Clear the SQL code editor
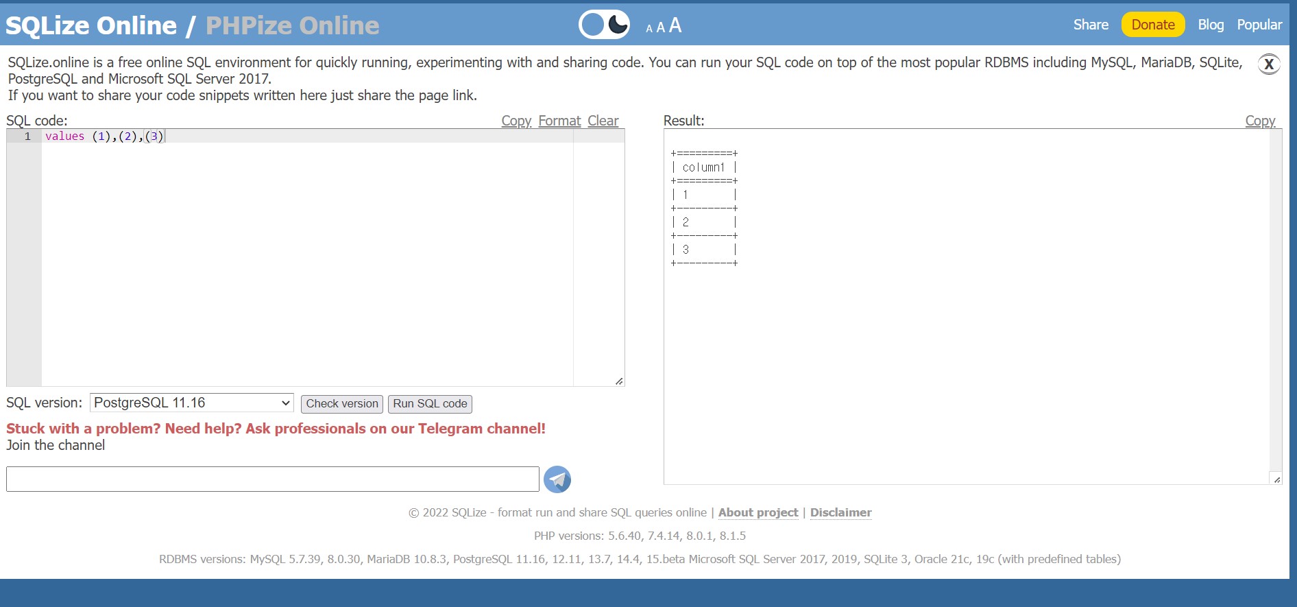 603,121
